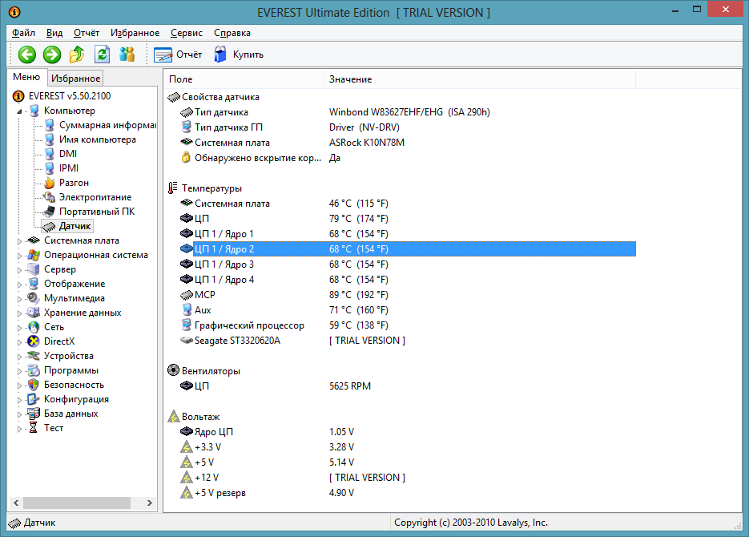Click the База данных icon
This screenshot has height=537, width=749.
coord(34,414)
